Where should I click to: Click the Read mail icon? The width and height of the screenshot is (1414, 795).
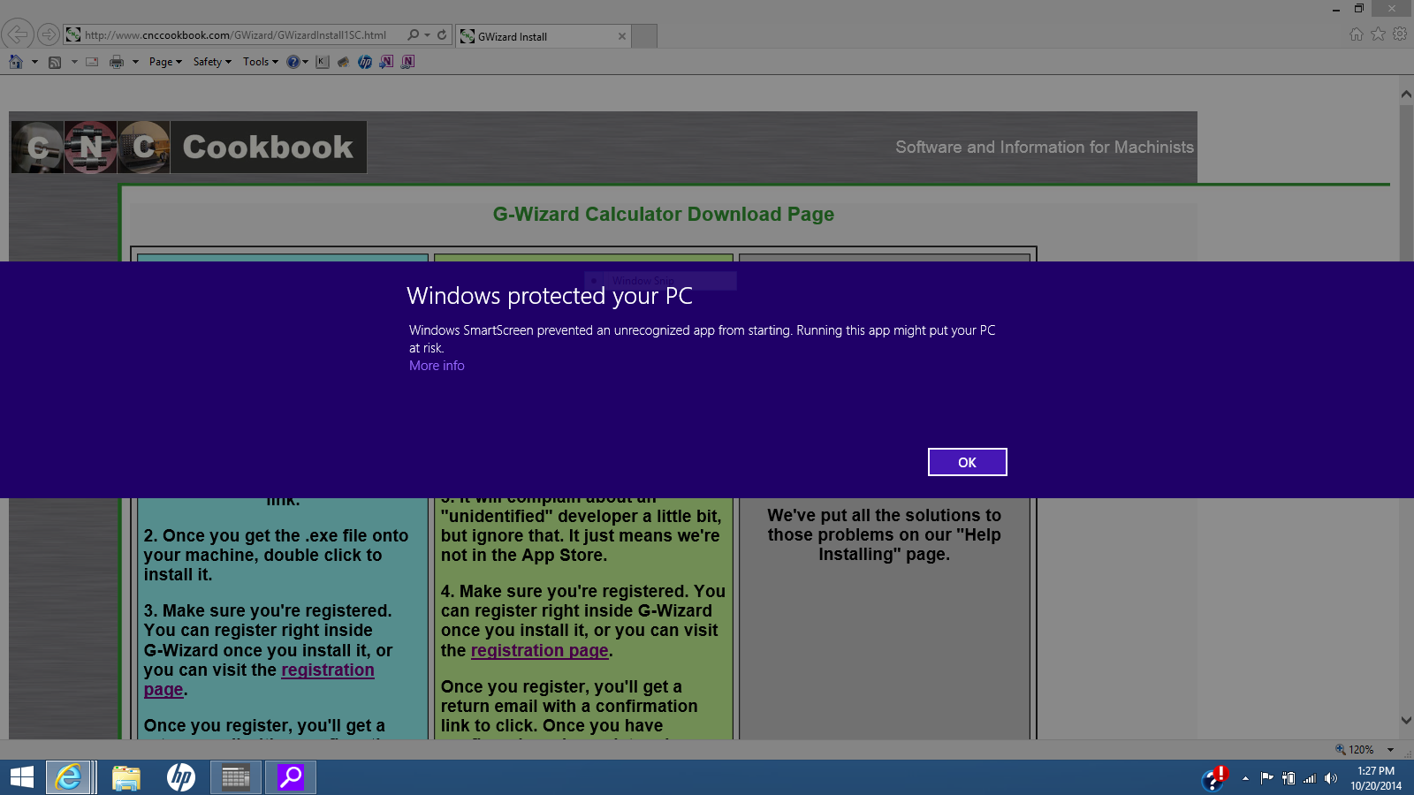pyautogui.click(x=92, y=62)
